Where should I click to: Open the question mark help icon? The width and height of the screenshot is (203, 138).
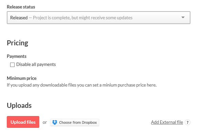coord(187,122)
